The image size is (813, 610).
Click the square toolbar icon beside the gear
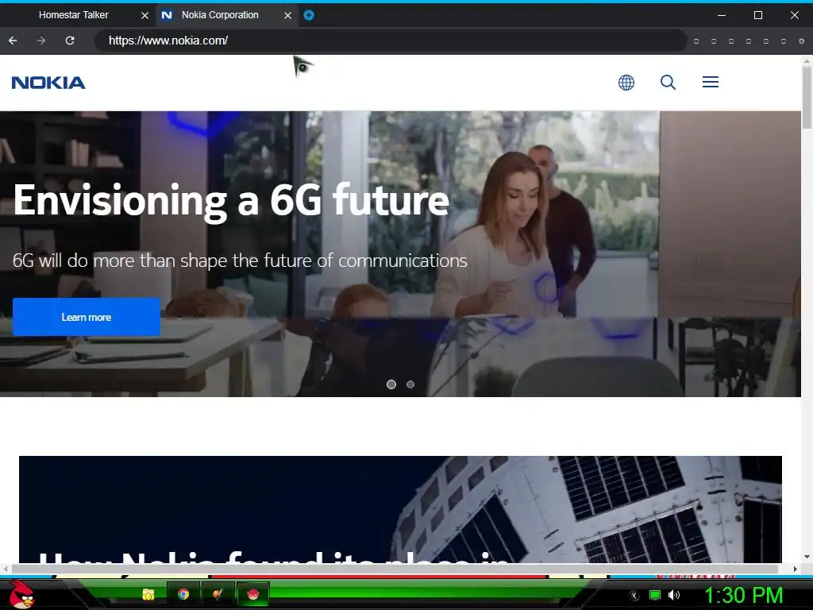(x=784, y=41)
